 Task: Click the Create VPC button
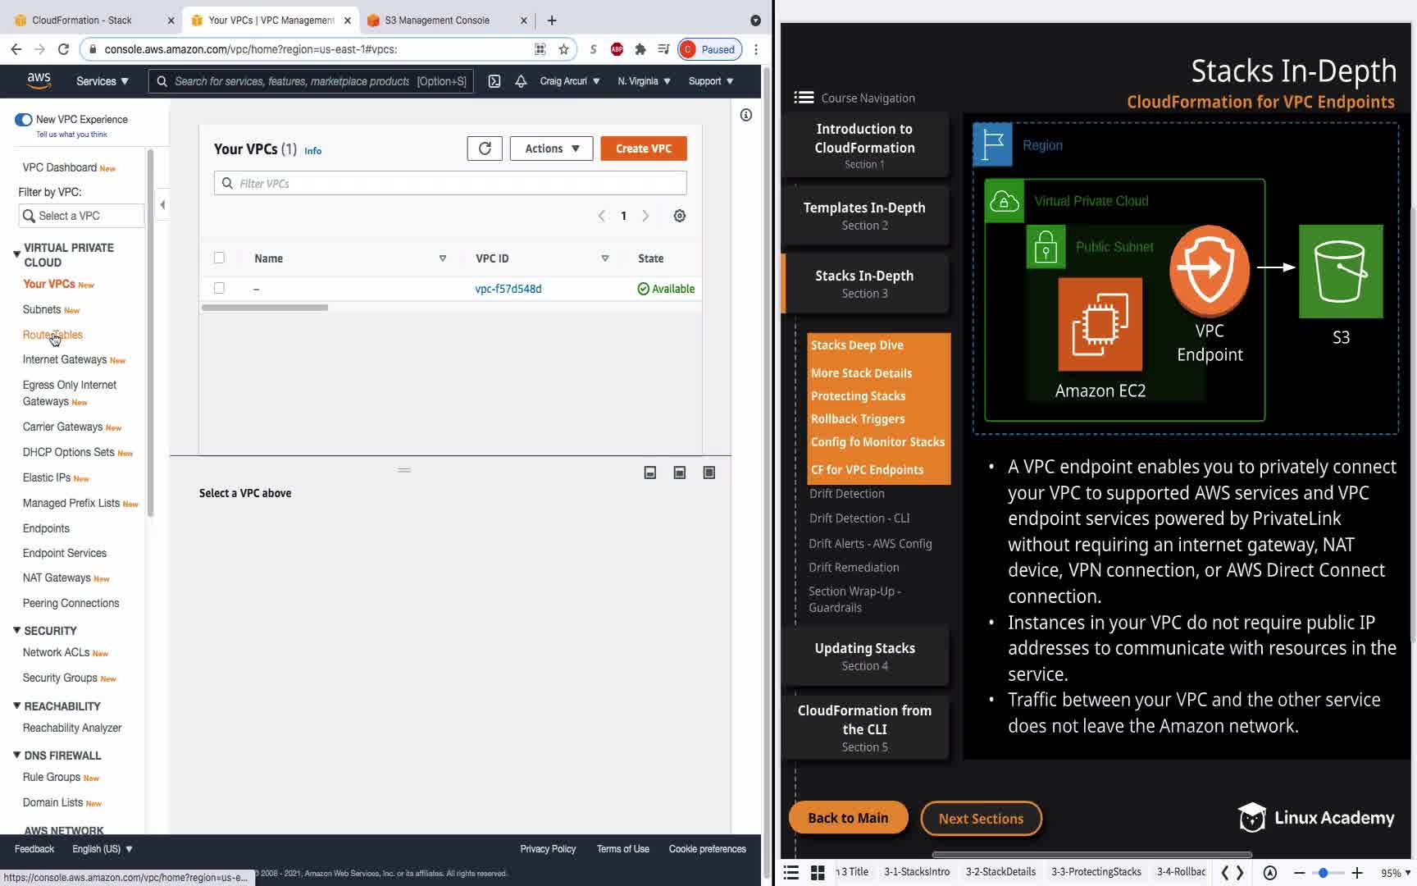pyautogui.click(x=644, y=148)
